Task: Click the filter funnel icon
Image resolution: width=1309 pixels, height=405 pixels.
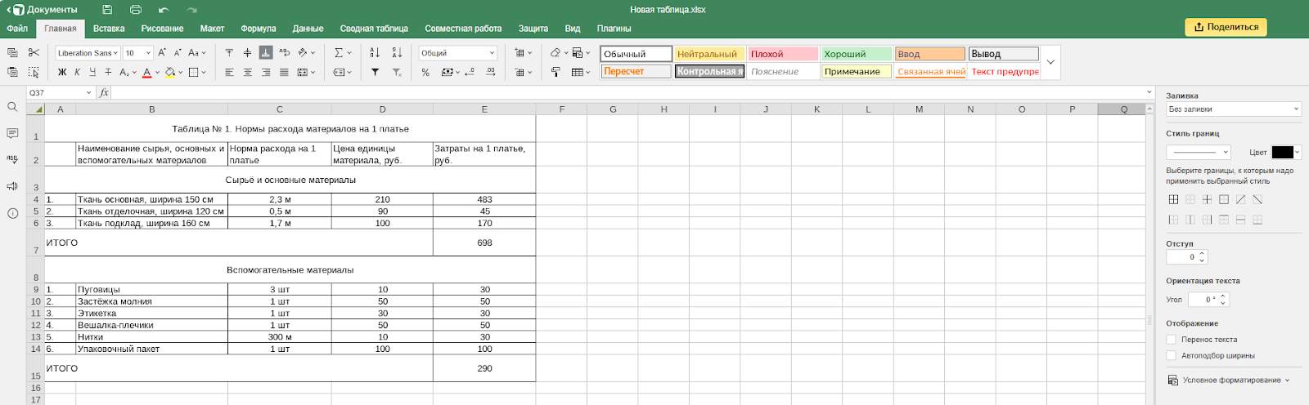Action: pos(375,73)
